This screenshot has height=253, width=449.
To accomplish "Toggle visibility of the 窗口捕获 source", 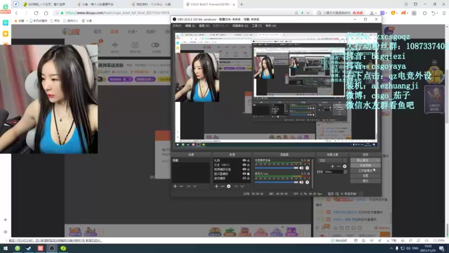I will point(244,178).
